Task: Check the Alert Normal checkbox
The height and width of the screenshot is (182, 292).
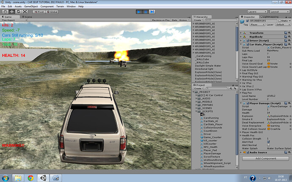Action: coord(269,145)
